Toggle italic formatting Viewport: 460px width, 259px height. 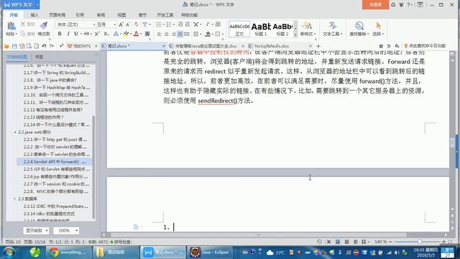pos(68,34)
